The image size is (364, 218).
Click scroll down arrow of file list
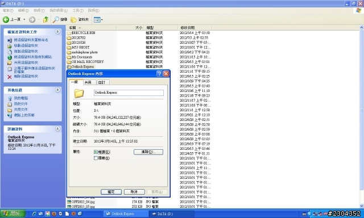point(362,206)
